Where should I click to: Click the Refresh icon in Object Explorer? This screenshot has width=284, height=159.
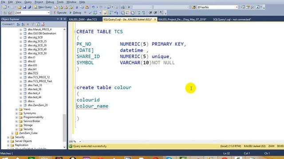pos(38,24)
